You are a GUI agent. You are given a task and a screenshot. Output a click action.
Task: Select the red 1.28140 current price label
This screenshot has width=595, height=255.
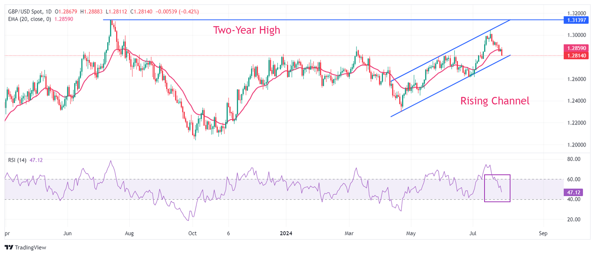point(577,55)
